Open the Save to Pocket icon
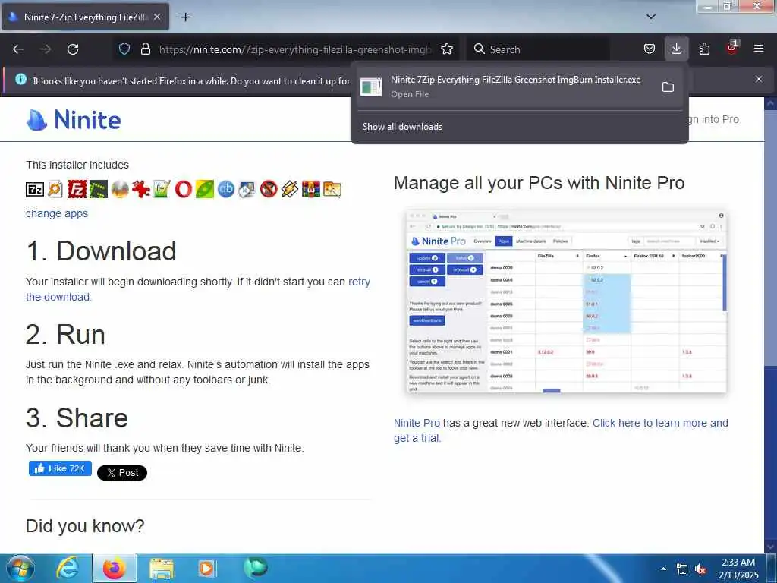The width and height of the screenshot is (777, 583). coord(650,49)
